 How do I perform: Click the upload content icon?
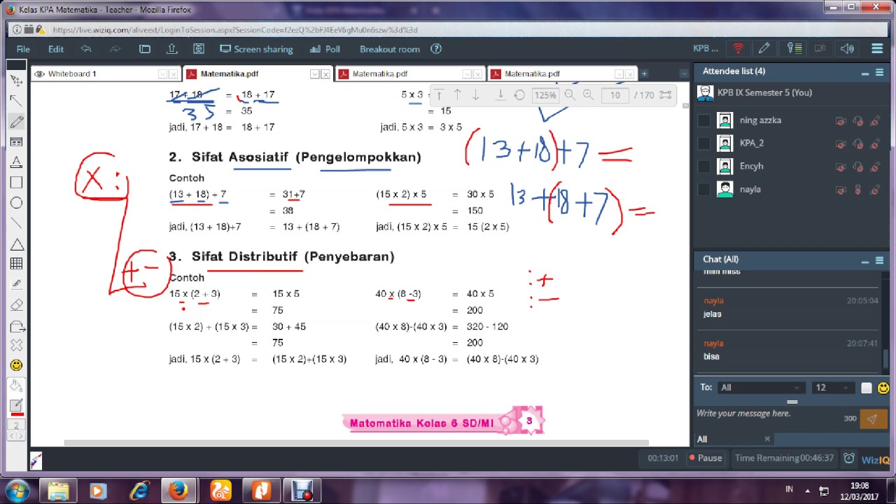172,49
